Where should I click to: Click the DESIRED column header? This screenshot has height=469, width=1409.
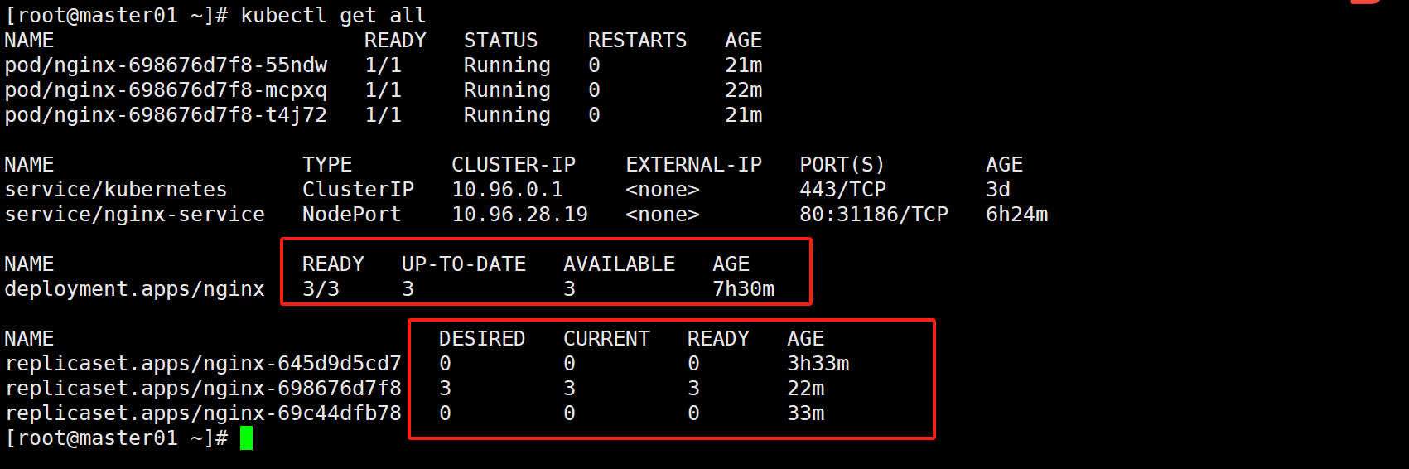tap(481, 339)
